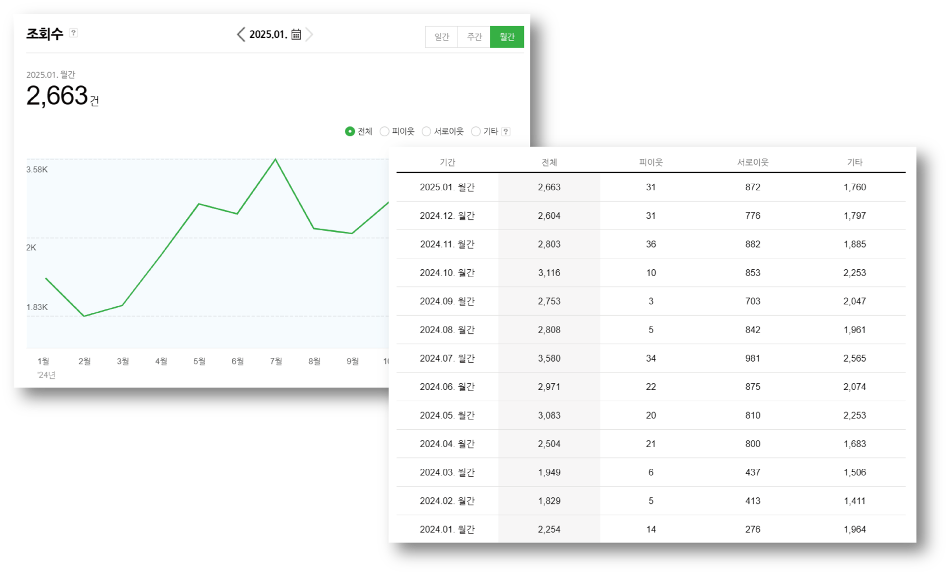Image resolution: width=949 pixels, height=575 pixels.
Task: Click the 5월 label on chart axis
Action: 199,361
